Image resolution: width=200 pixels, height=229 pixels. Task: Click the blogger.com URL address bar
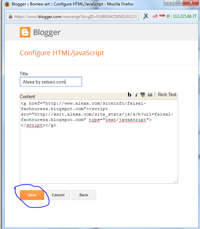(x=72, y=16)
